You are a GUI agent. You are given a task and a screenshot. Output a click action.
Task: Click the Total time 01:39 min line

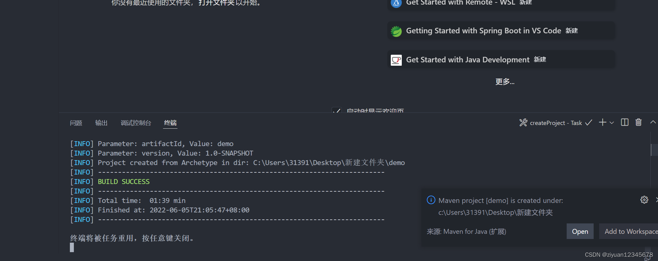pyautogui.click(x=128, y=200)
